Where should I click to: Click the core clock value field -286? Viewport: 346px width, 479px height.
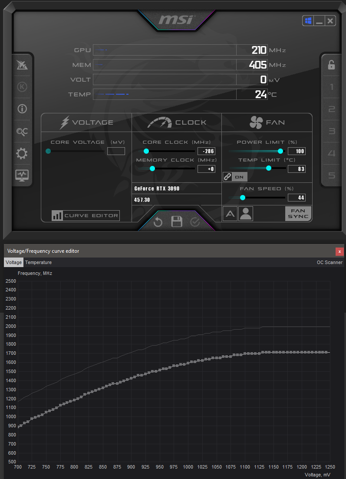pyautogui.click(x=207, y=151)
